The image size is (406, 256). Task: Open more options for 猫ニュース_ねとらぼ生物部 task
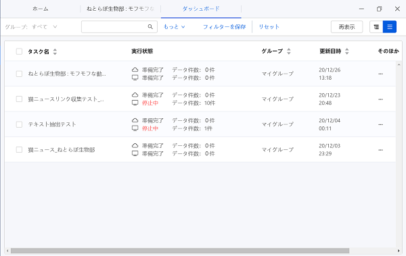tap(380, 150)
